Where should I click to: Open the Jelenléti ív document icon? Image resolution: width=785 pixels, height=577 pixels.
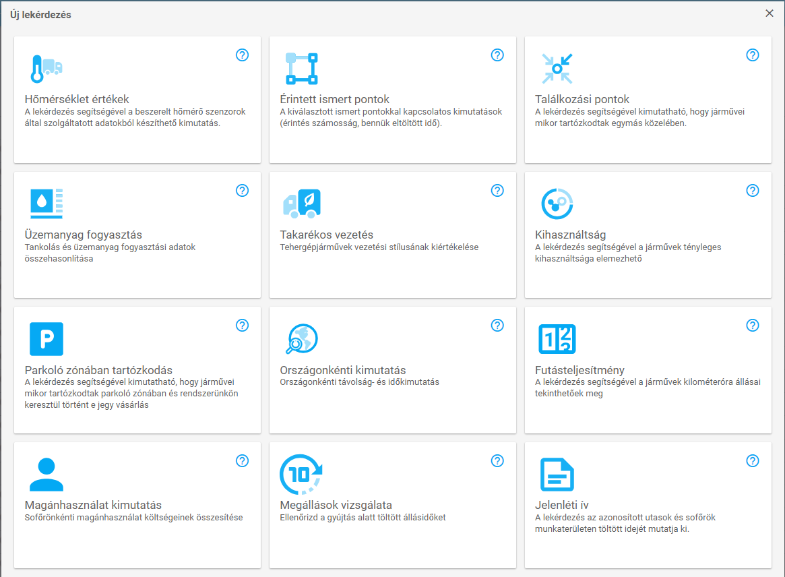coord(557,474)
